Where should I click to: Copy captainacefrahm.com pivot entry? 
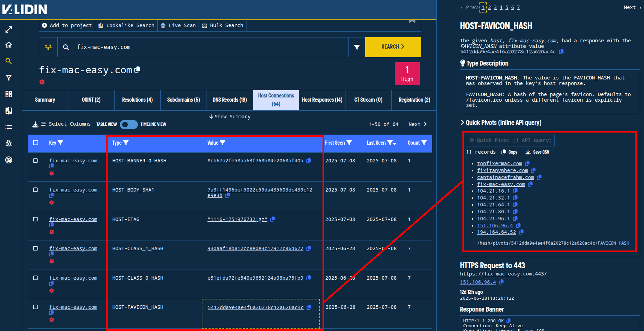[539, 177]
